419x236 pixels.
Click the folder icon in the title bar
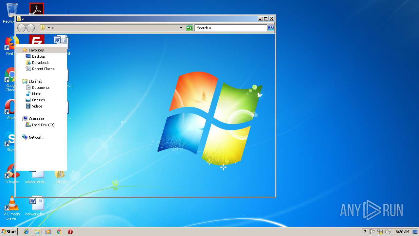pos(19,19)
